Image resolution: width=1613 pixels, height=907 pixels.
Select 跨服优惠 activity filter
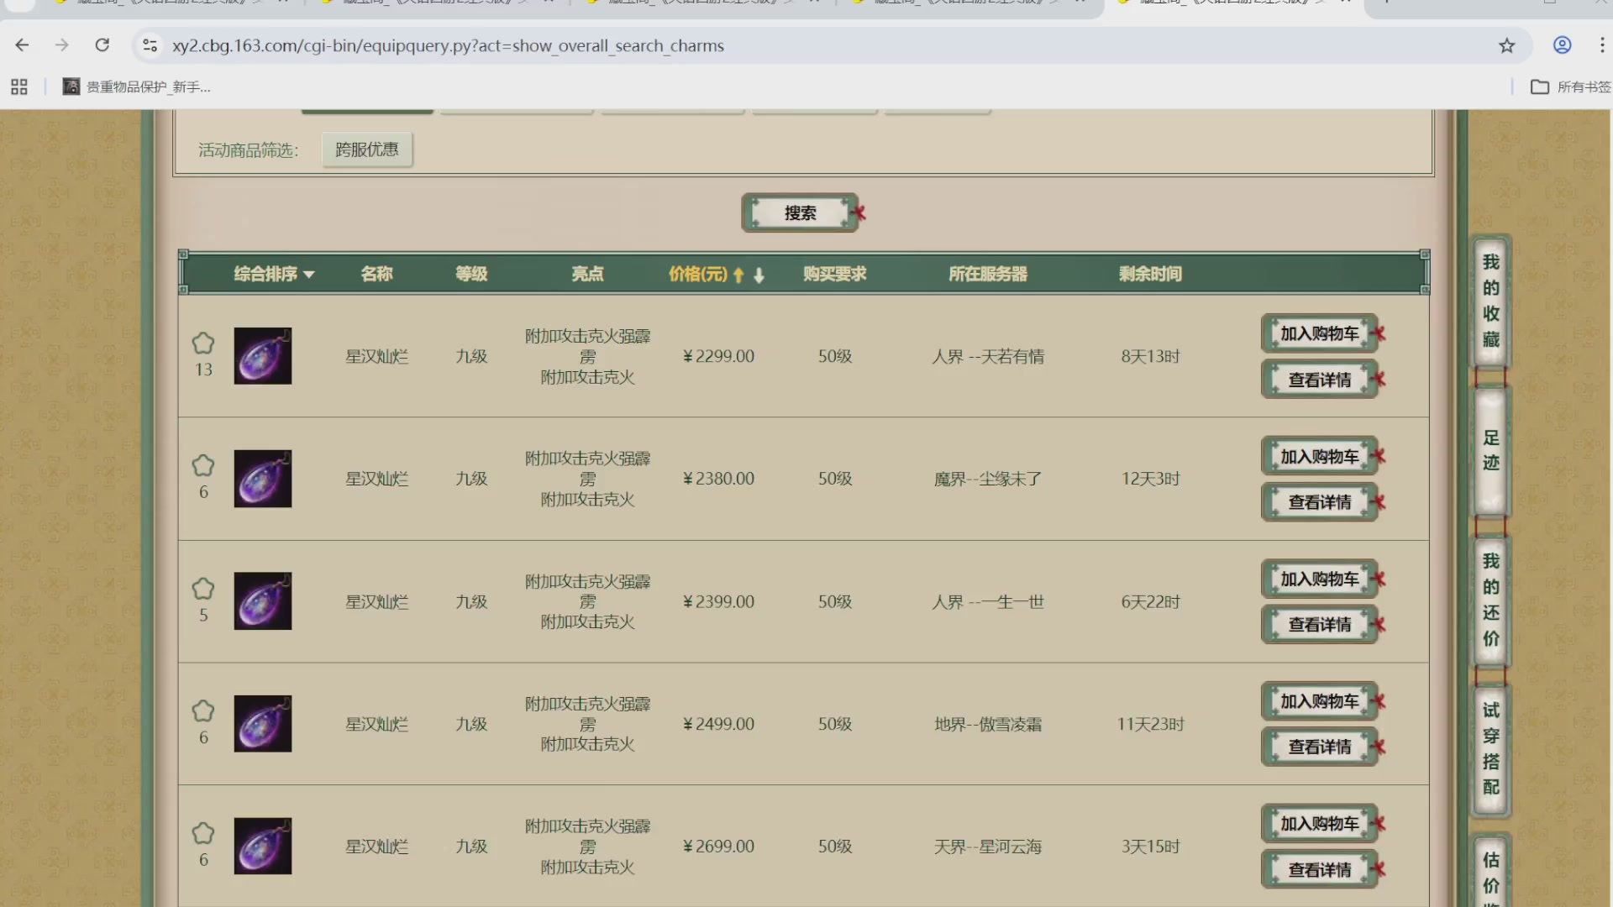coord(367,149)
